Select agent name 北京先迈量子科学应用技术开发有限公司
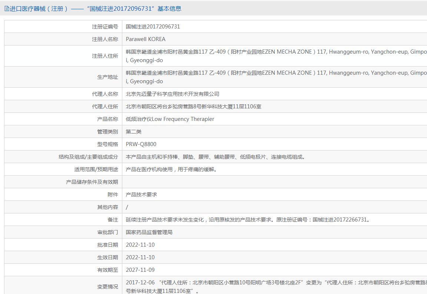Screen dimensions: 427x294 coord(172,94)
